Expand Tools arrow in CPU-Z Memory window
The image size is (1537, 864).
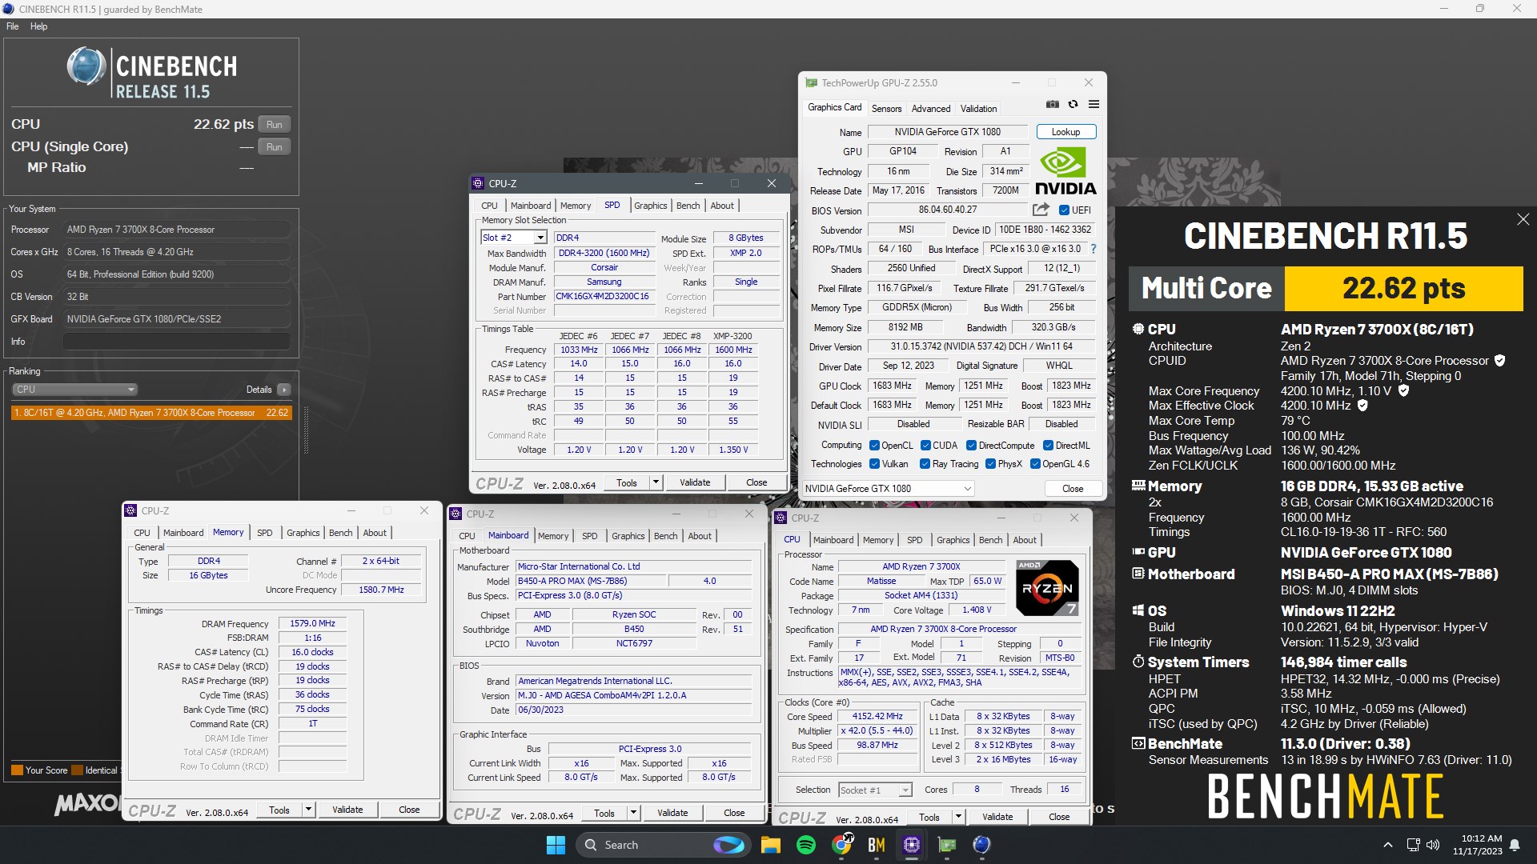coord(308,810)
